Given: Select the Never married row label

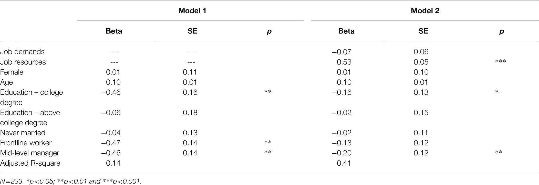Looking at the screenshot, I should pyautogui.click(x=23, y=133).
